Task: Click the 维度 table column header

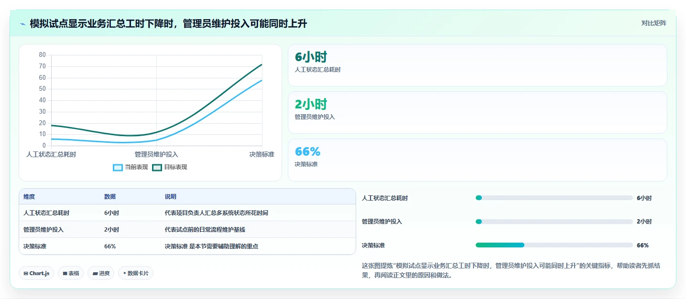Action: pyautogui.click(x=29, y=197)
